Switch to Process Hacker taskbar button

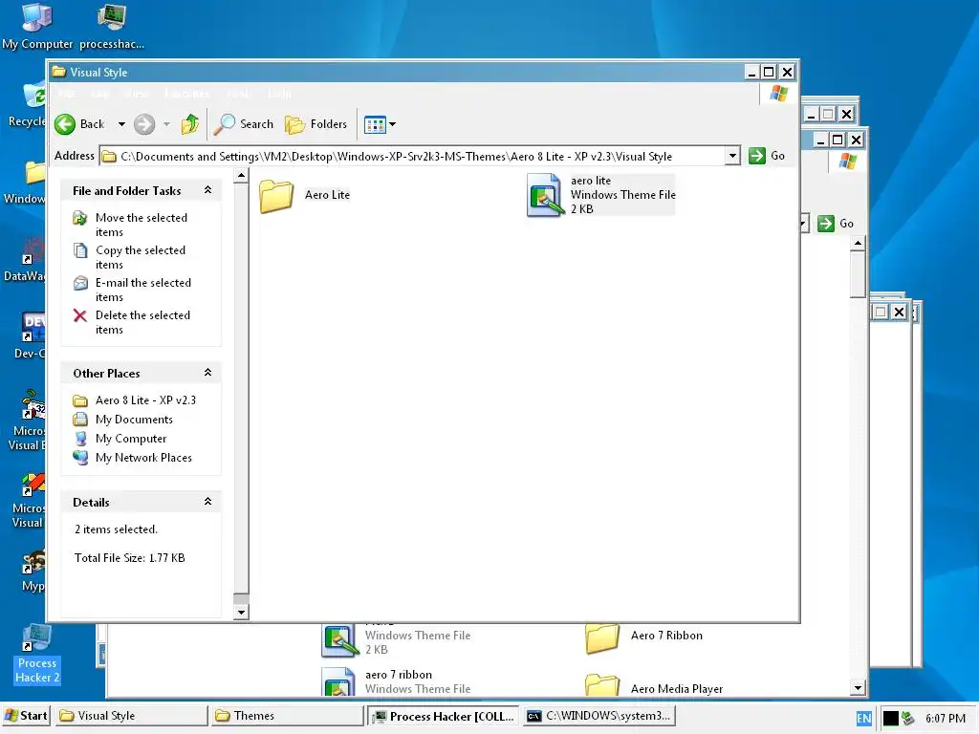point(444,716)
